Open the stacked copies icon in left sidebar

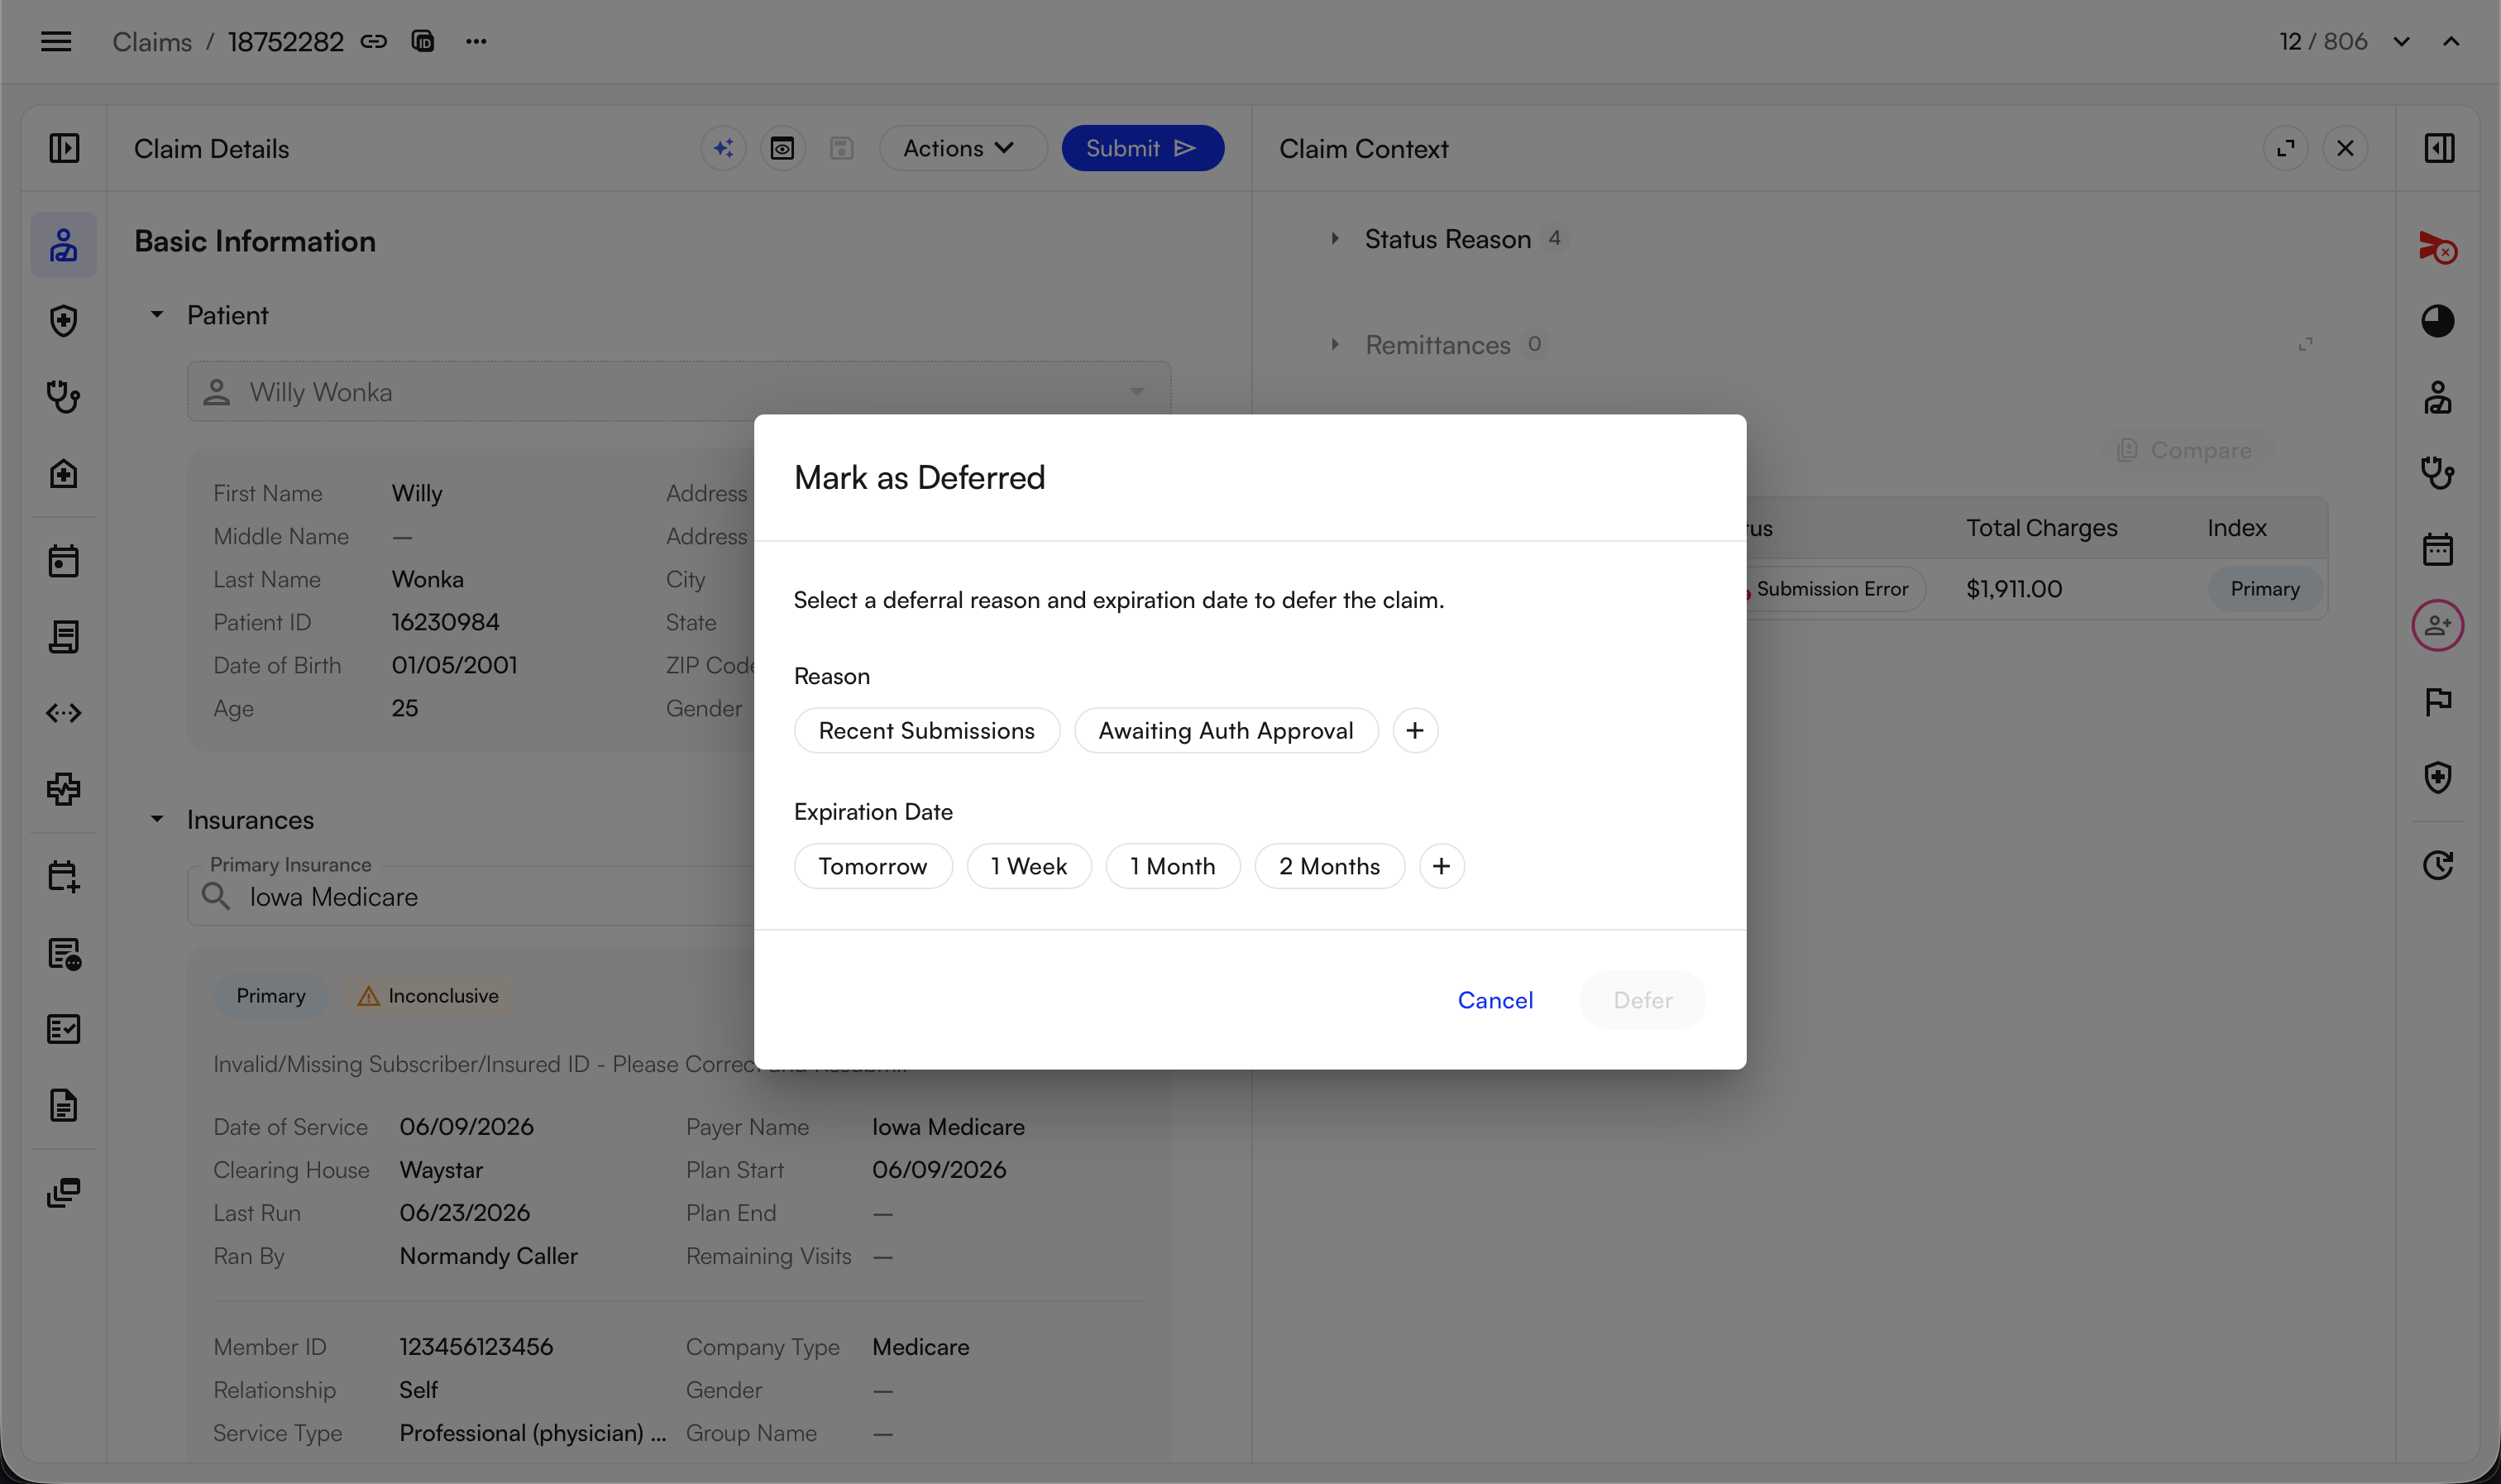click(64, 1192)
